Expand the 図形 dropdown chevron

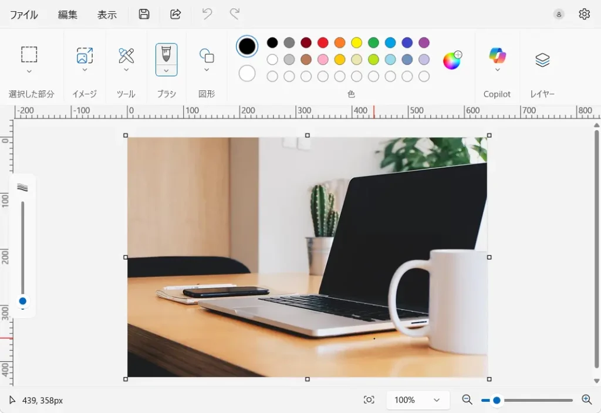click(207, 70)
